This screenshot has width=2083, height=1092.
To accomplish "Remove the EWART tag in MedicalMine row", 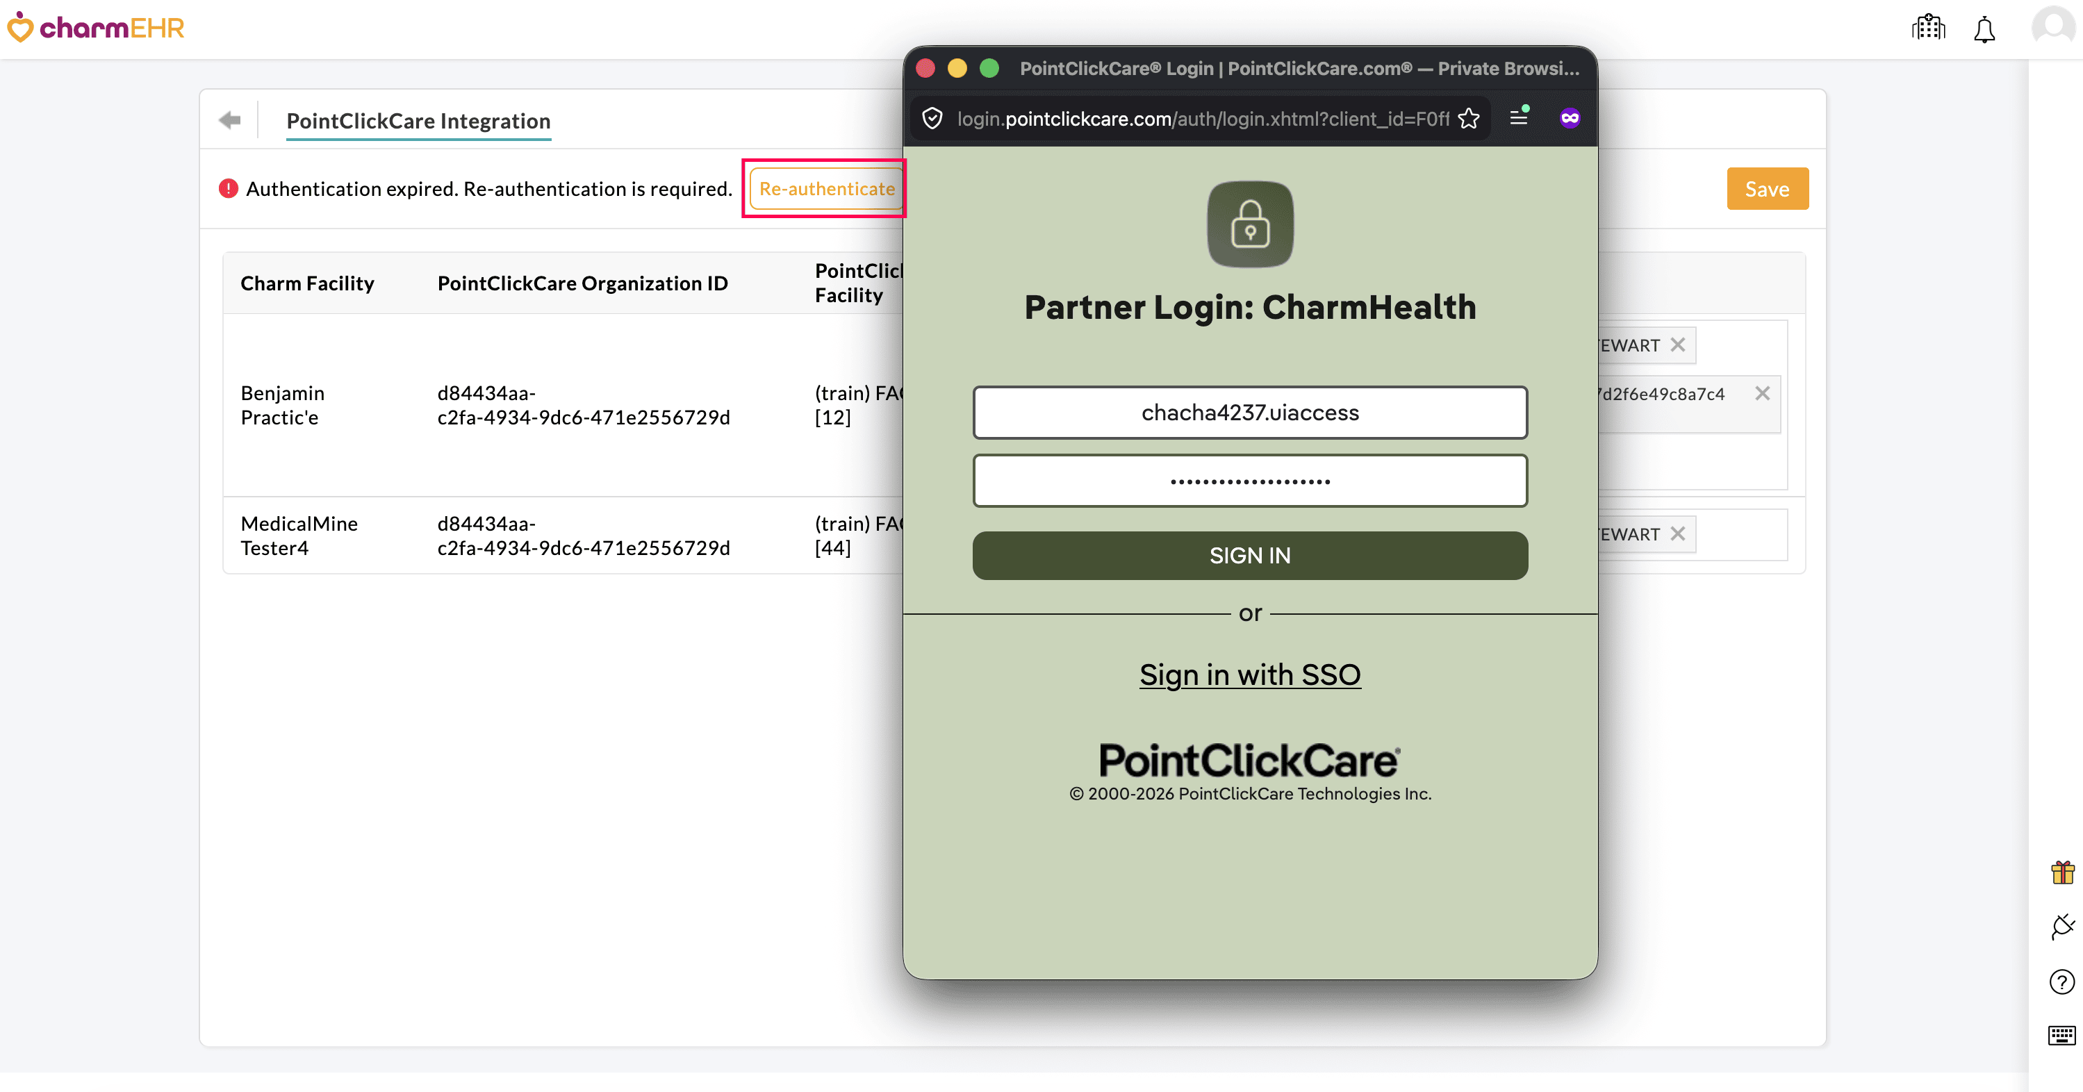I will click(x=1678, y=534).
